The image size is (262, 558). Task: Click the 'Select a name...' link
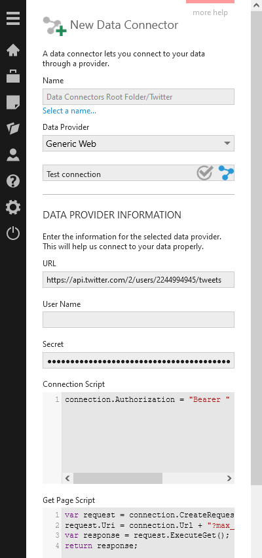(x=69, y=111)
